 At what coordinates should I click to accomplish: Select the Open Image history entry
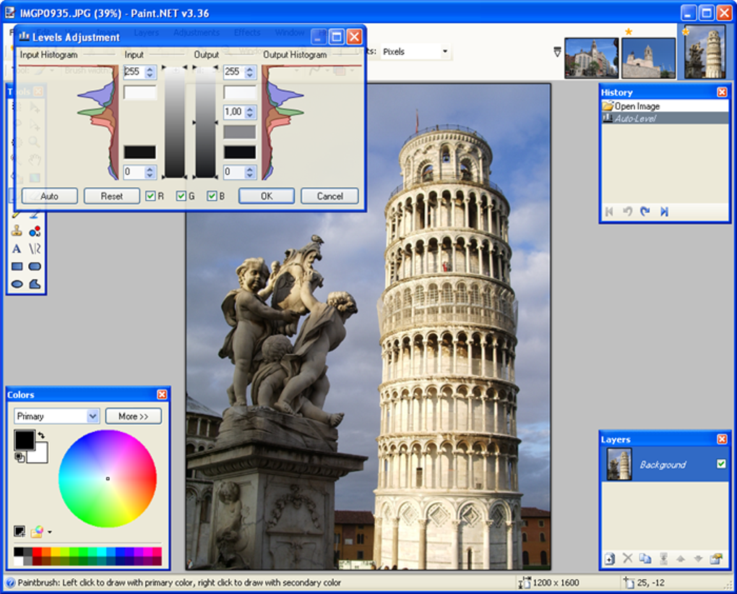(x=665, y=106)
